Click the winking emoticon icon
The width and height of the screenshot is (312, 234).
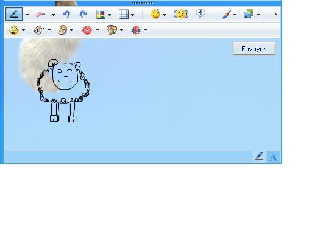(x=155, y=14)
